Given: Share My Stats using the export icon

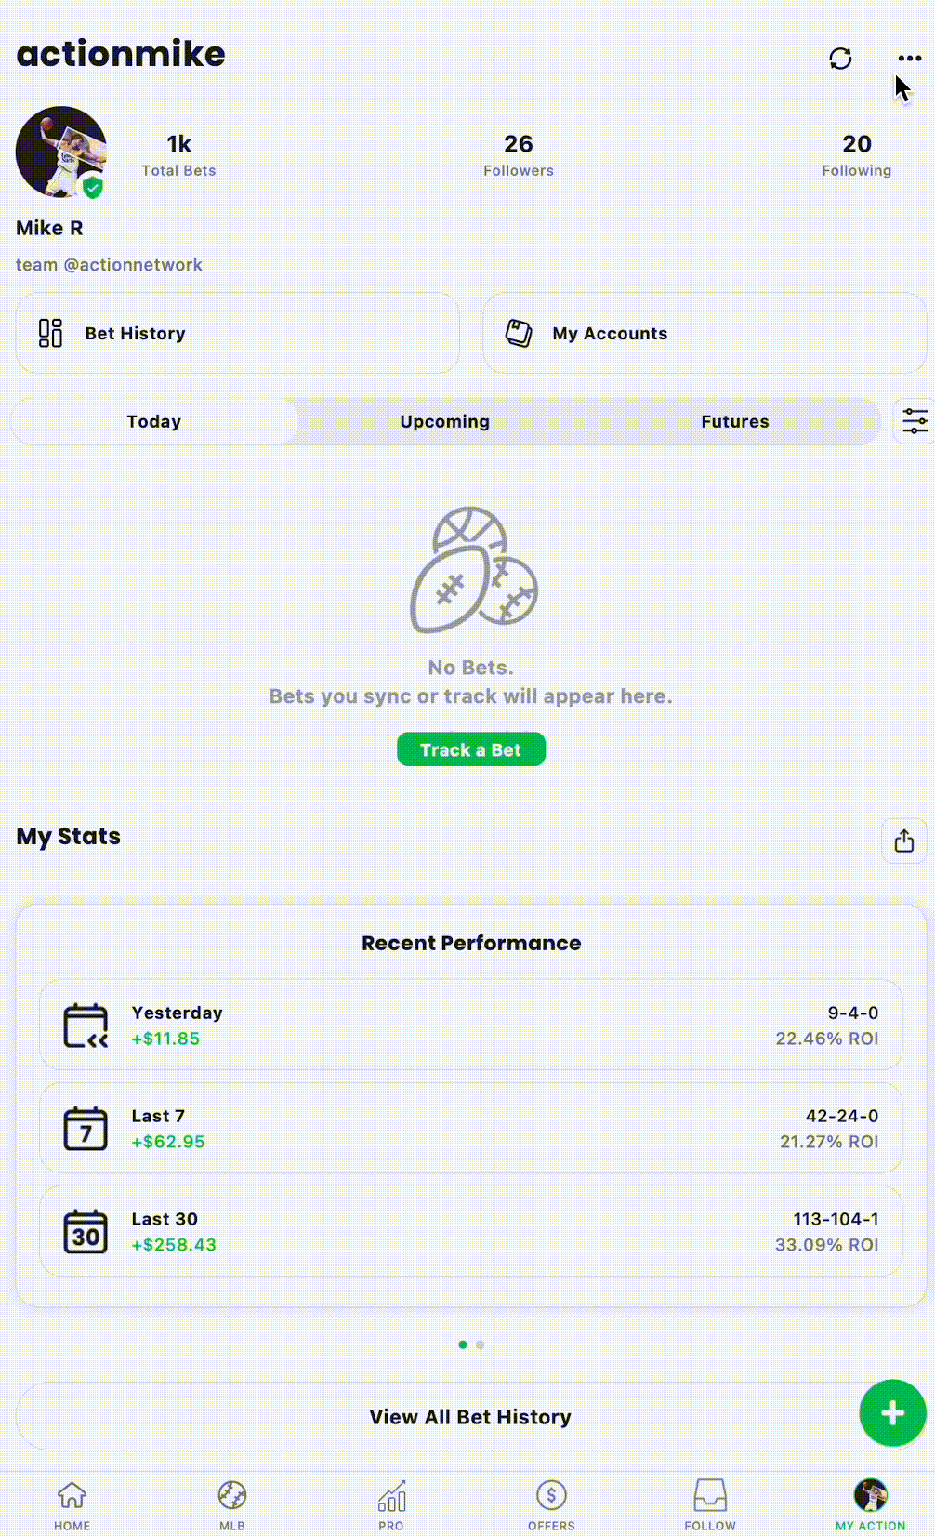Looking at the screenshot, I should [902, 841].
